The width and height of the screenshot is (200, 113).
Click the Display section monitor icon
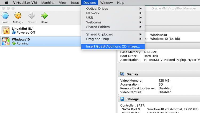(x=122, y=74)
